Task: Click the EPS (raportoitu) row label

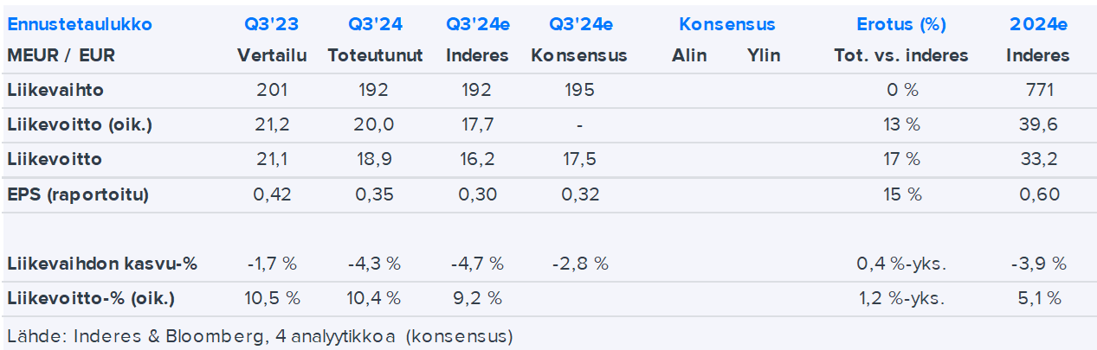Action: click(x=78, y=194)
